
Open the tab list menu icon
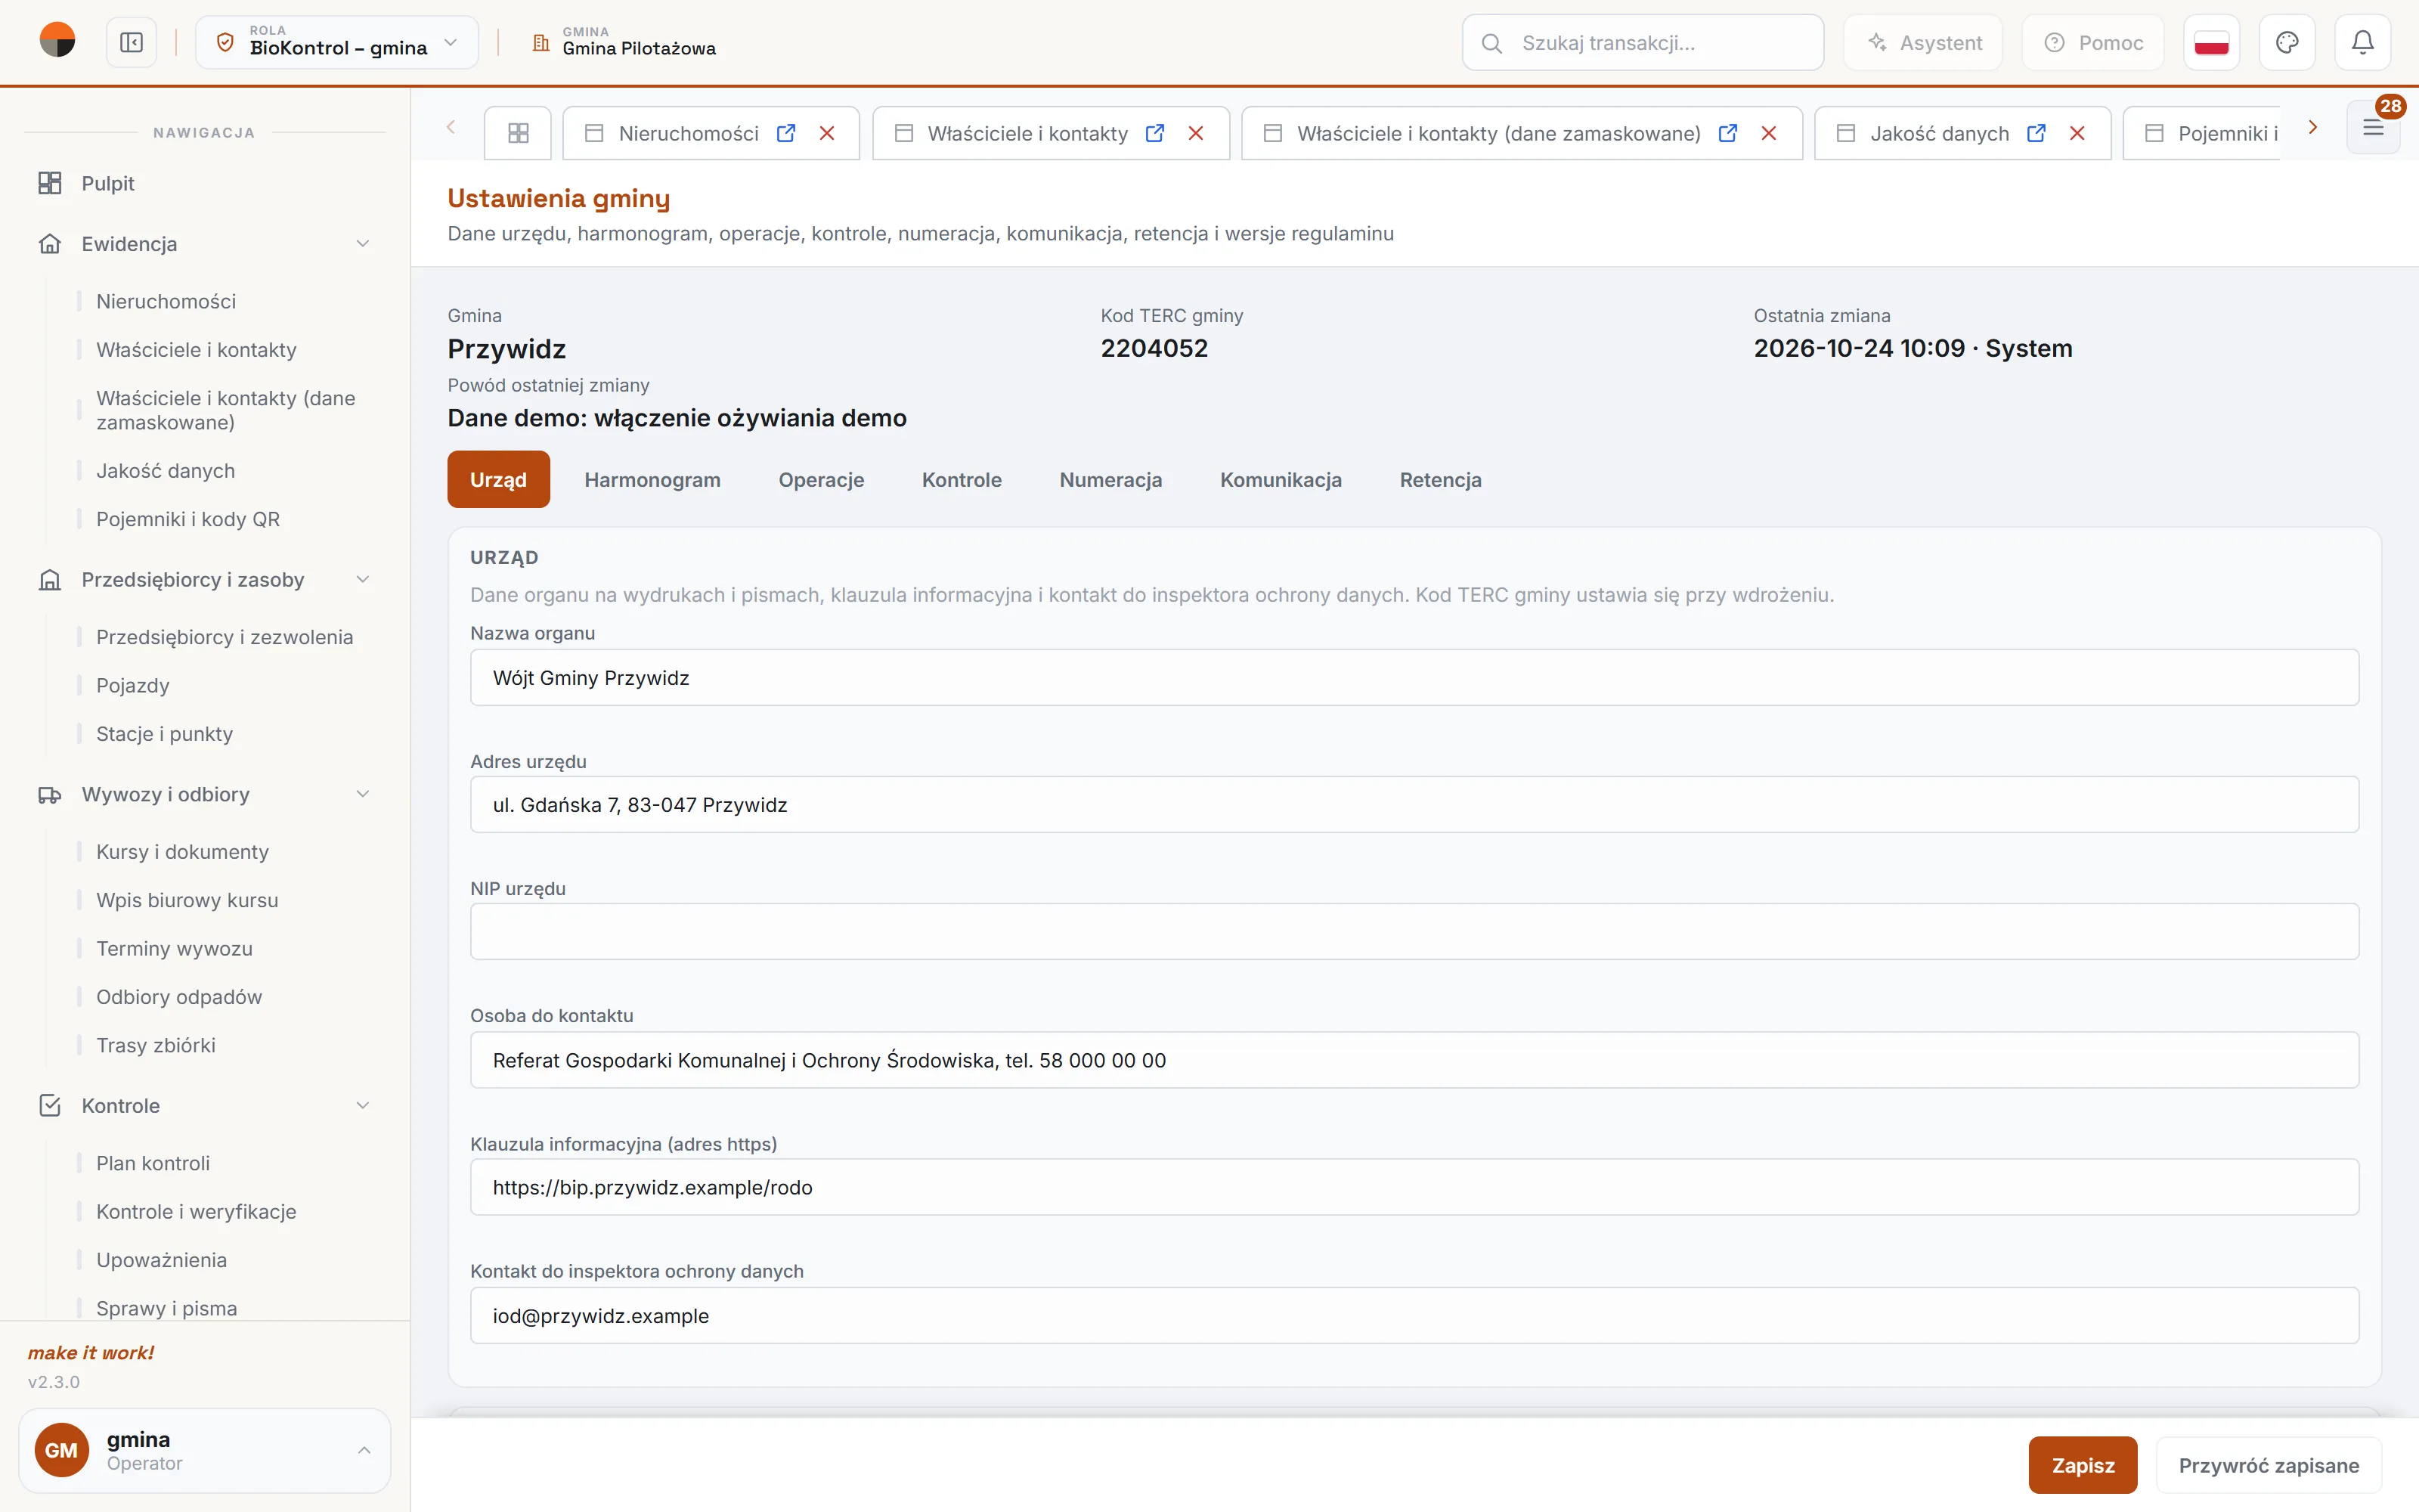(x=2373, y=128)
